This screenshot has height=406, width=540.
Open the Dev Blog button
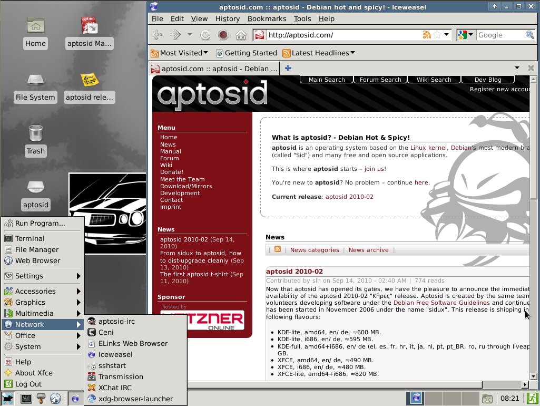pyautogui.click(x=488, y=80)
